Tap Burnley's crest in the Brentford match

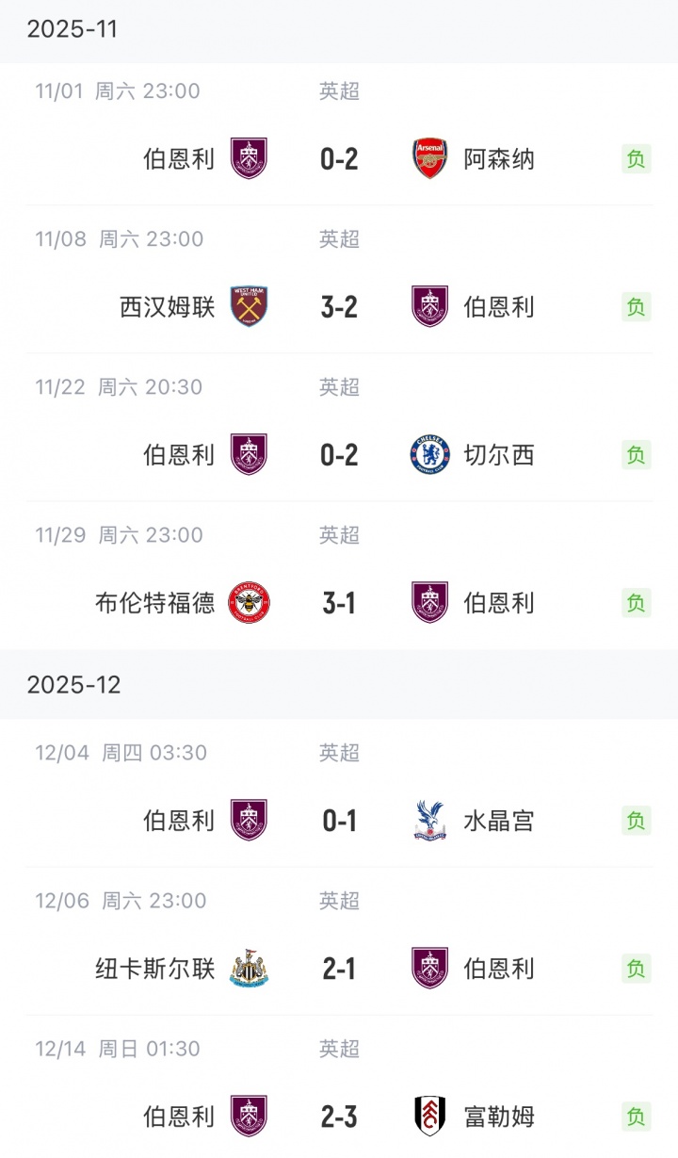click(430, 602)
